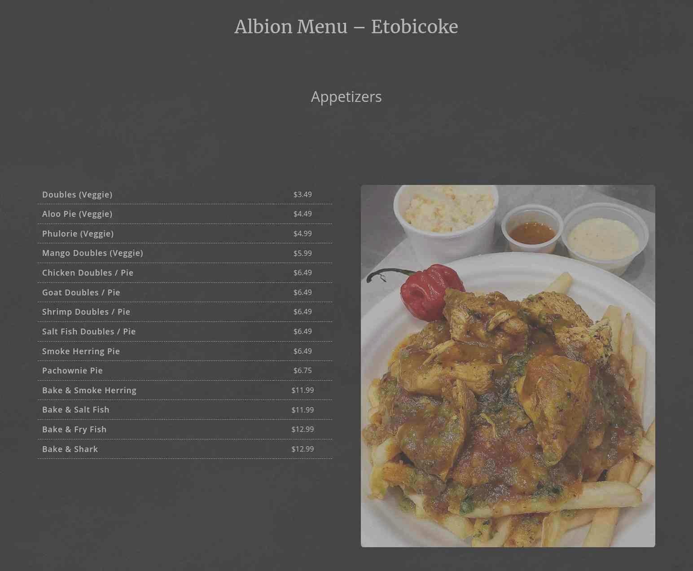
Task: Select Bake & Shark entry
Action: (185, 449)
